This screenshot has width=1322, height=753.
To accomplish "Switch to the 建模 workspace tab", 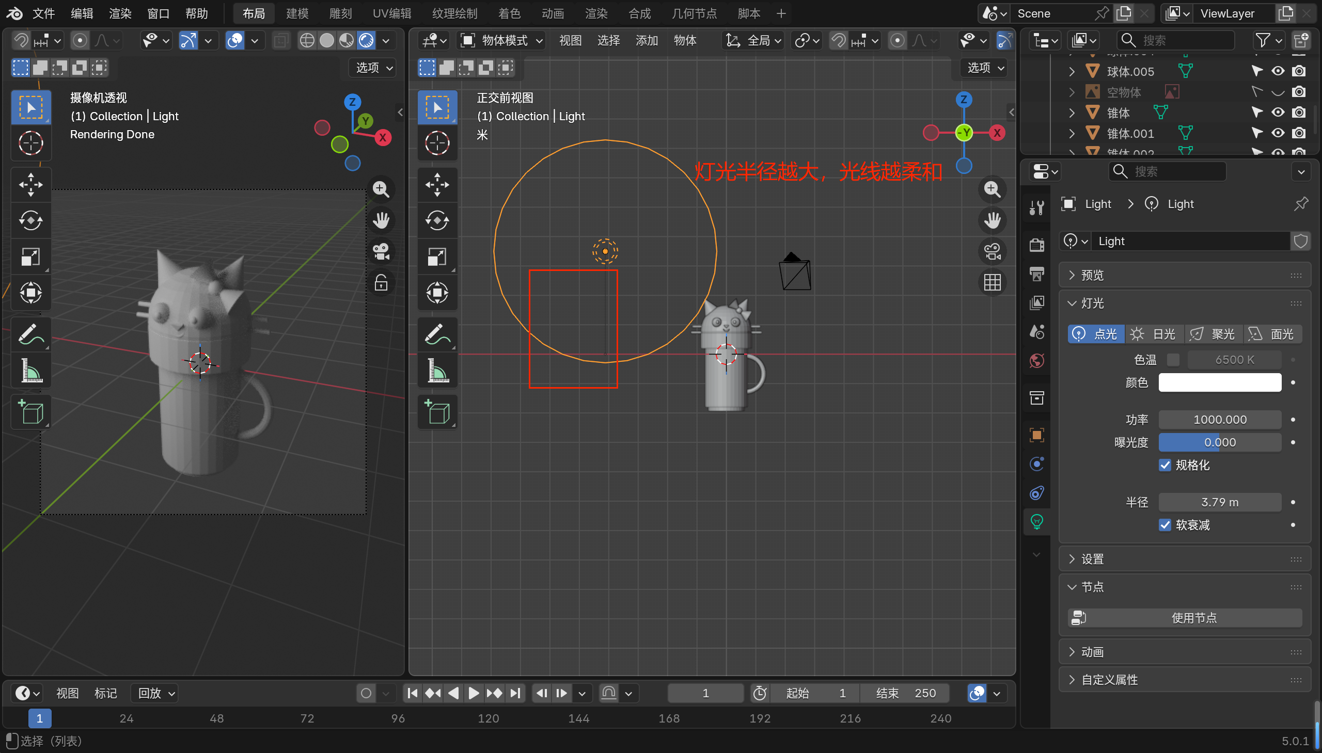I will (297, 13).
